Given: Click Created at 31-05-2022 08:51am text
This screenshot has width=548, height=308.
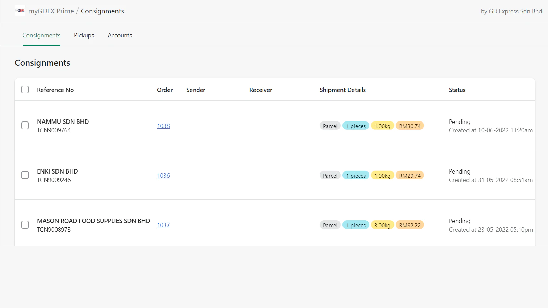Looking at the screenshot, I should [x=491, y=180].
